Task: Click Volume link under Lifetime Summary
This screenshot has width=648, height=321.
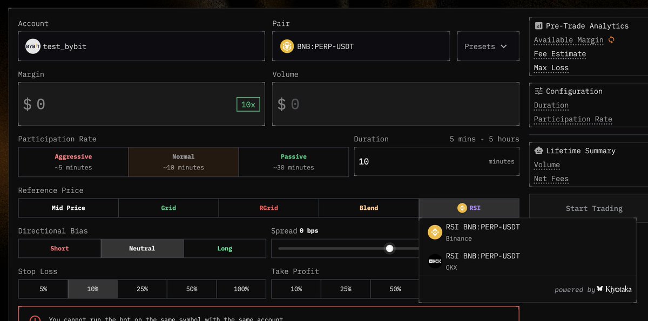Action: pyautogui.click(x=547, y=165)
